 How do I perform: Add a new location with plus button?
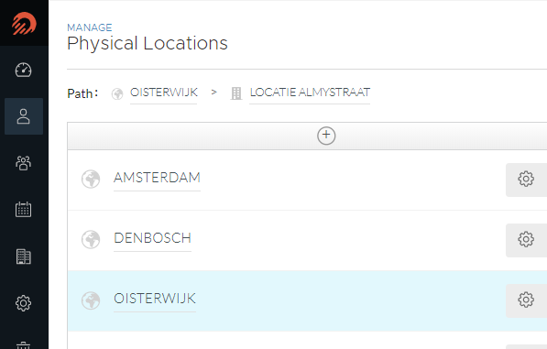[326, 136]
